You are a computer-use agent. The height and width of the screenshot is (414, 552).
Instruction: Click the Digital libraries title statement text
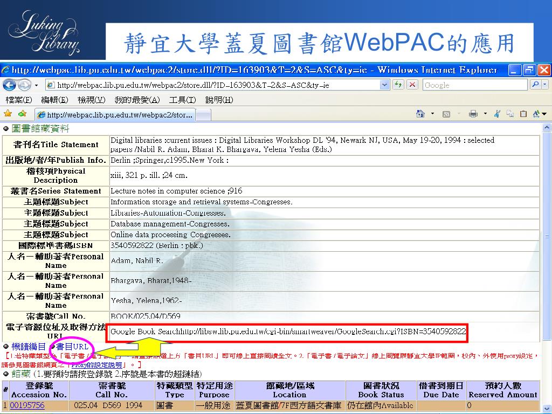[x=302, y=144]
